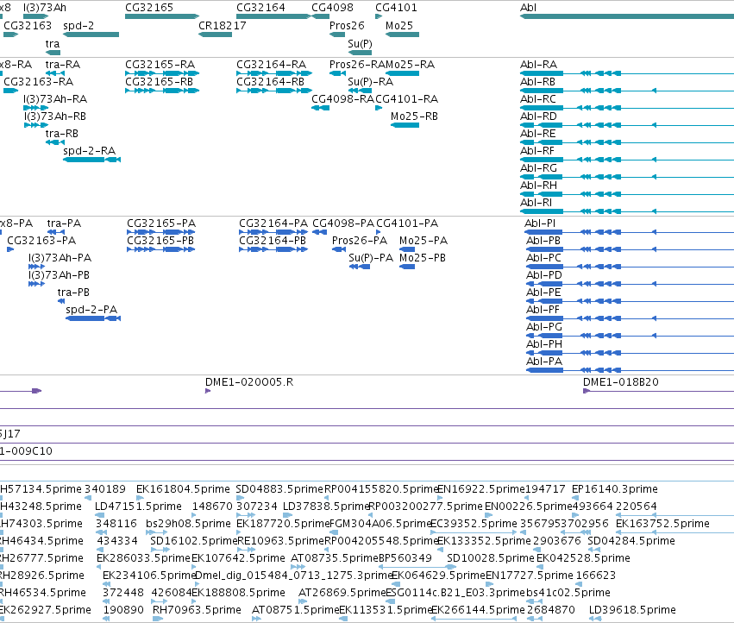Select EST label EK042528.5prime
Screen dimensions: 734x623
point(583,558)
